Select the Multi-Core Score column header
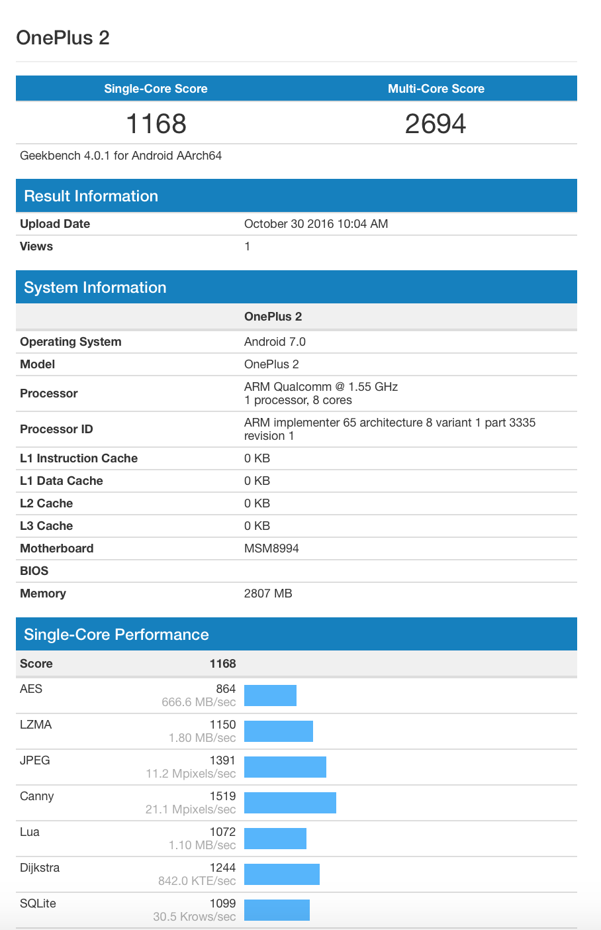Screen dimensions: 601x930 click(x=436, y=89)
